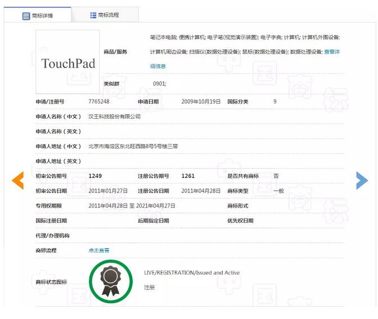Click the international class value 9
The height and width of the screenshot is (319, 378).
(x=275, y=101)
